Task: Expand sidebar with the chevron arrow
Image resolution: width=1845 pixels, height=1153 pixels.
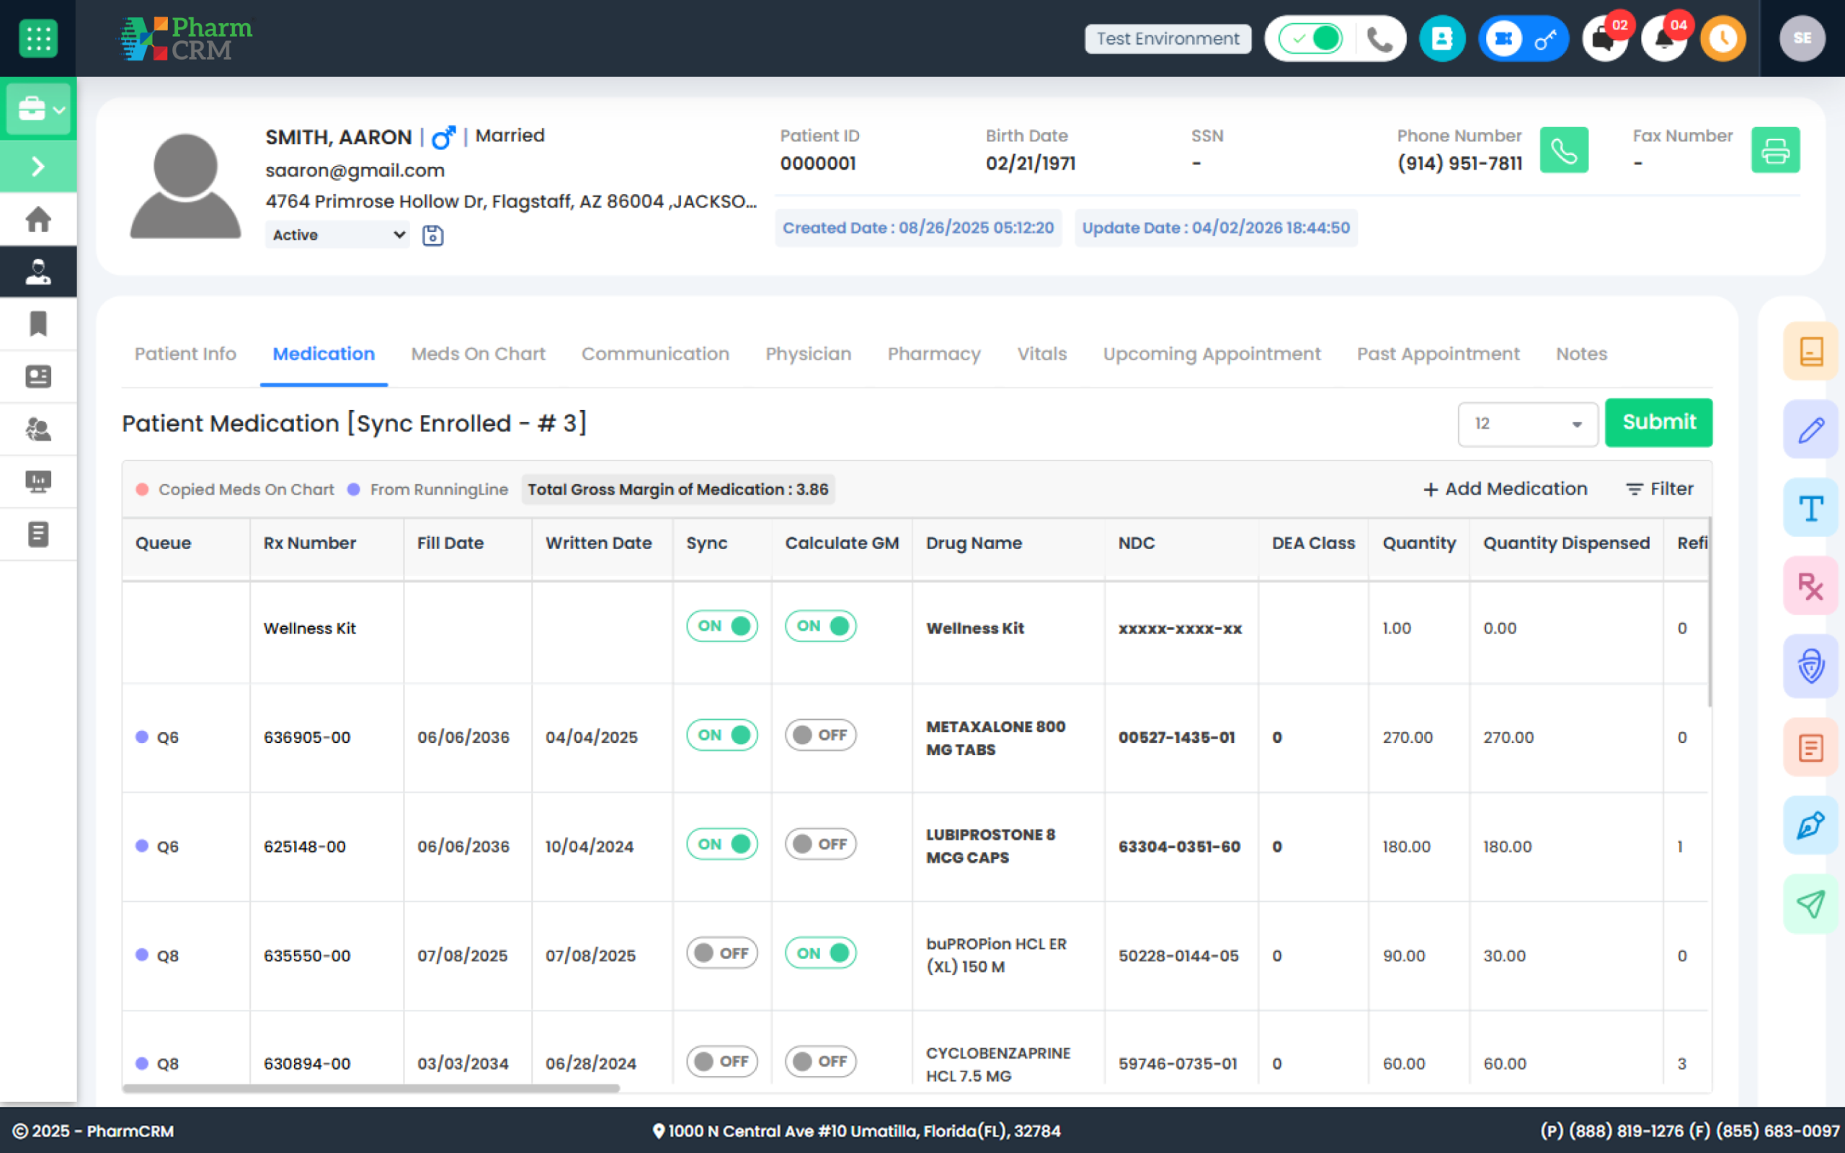Action: pyautogui.click(x=38, y=166)
